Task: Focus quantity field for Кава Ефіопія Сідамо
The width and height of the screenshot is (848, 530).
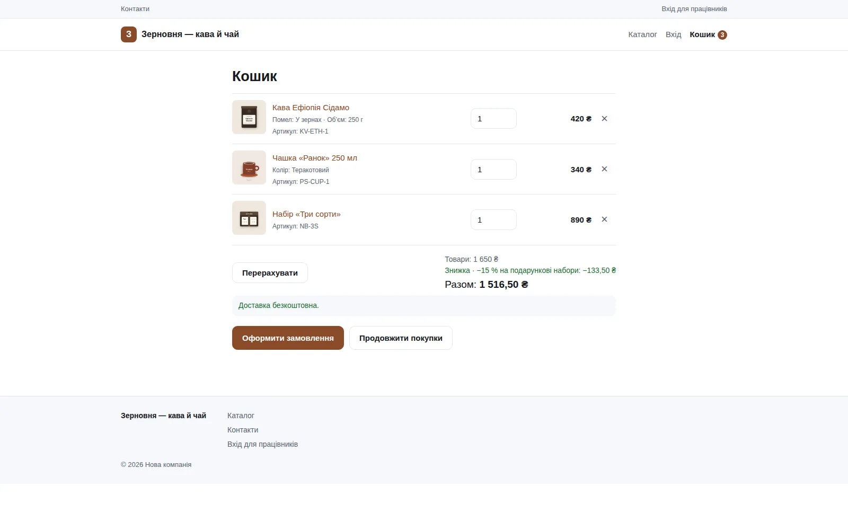Action: click(493, 119)
